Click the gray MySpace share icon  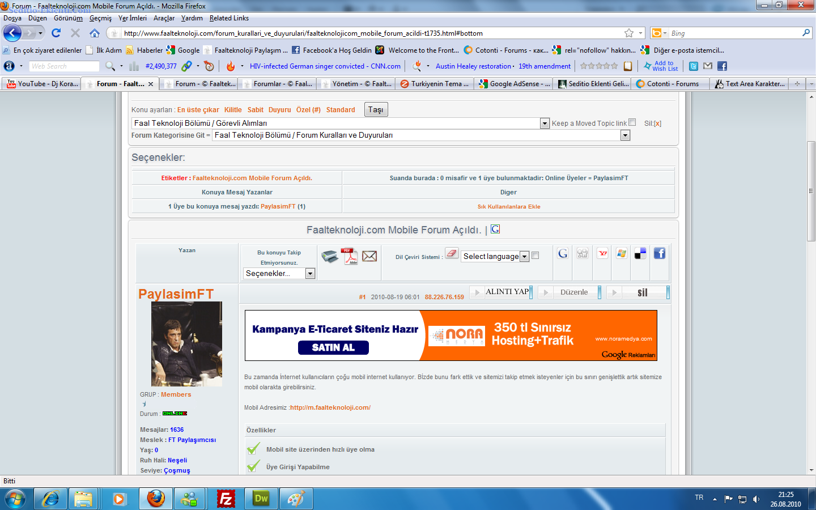[x=583, y=253]
